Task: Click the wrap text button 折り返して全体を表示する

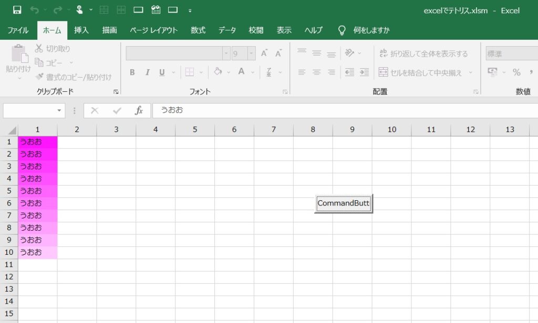Action: pos(424,53)
